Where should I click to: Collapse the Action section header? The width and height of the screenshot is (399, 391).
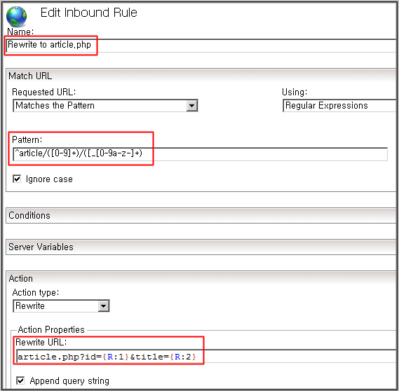click(201, 278)
